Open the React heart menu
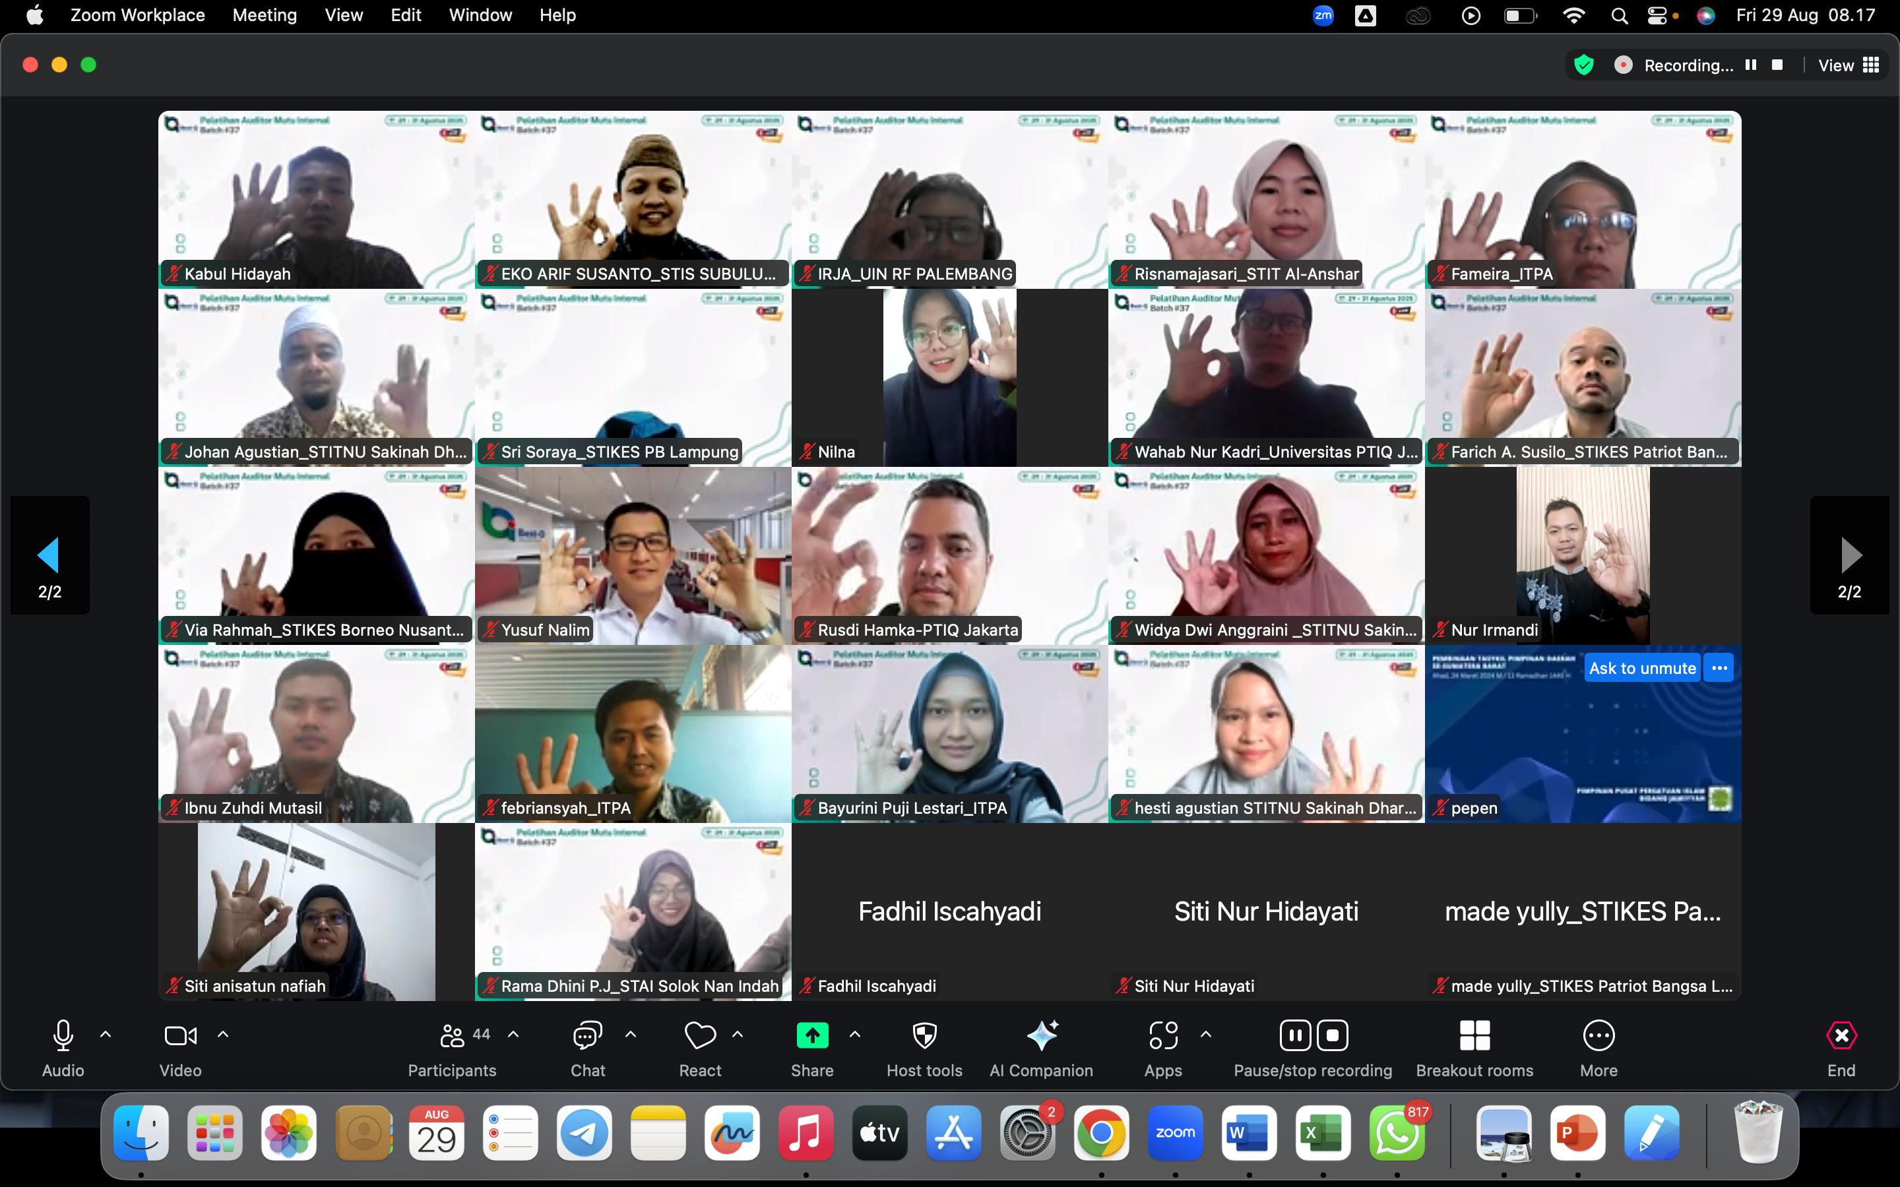 pyautogui.click(x=699, y=1048)
